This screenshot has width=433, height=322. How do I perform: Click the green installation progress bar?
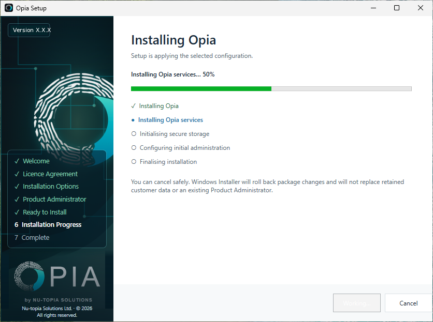click(271, 88)
